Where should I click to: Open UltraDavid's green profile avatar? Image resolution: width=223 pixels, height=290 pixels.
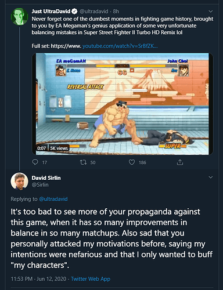[x=19, y=16]
